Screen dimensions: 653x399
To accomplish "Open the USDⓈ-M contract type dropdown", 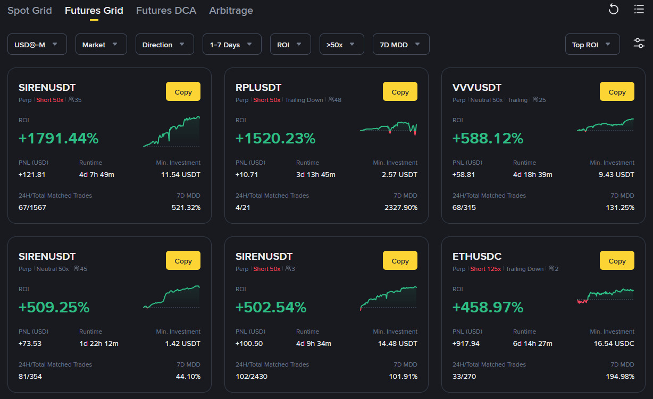I will [37, 44].
